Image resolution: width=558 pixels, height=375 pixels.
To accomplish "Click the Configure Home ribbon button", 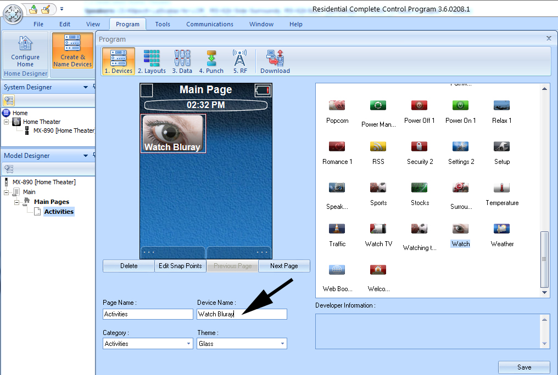I will click(x=25, y=52).
